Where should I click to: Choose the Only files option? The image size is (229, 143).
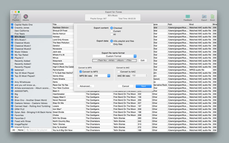[x=112, y=44]
